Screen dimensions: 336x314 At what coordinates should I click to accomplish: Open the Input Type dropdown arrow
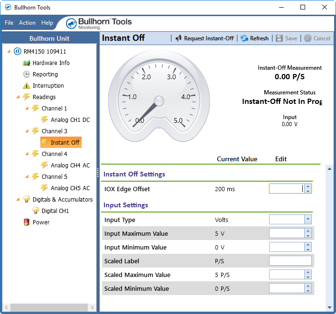click(308, 219)
